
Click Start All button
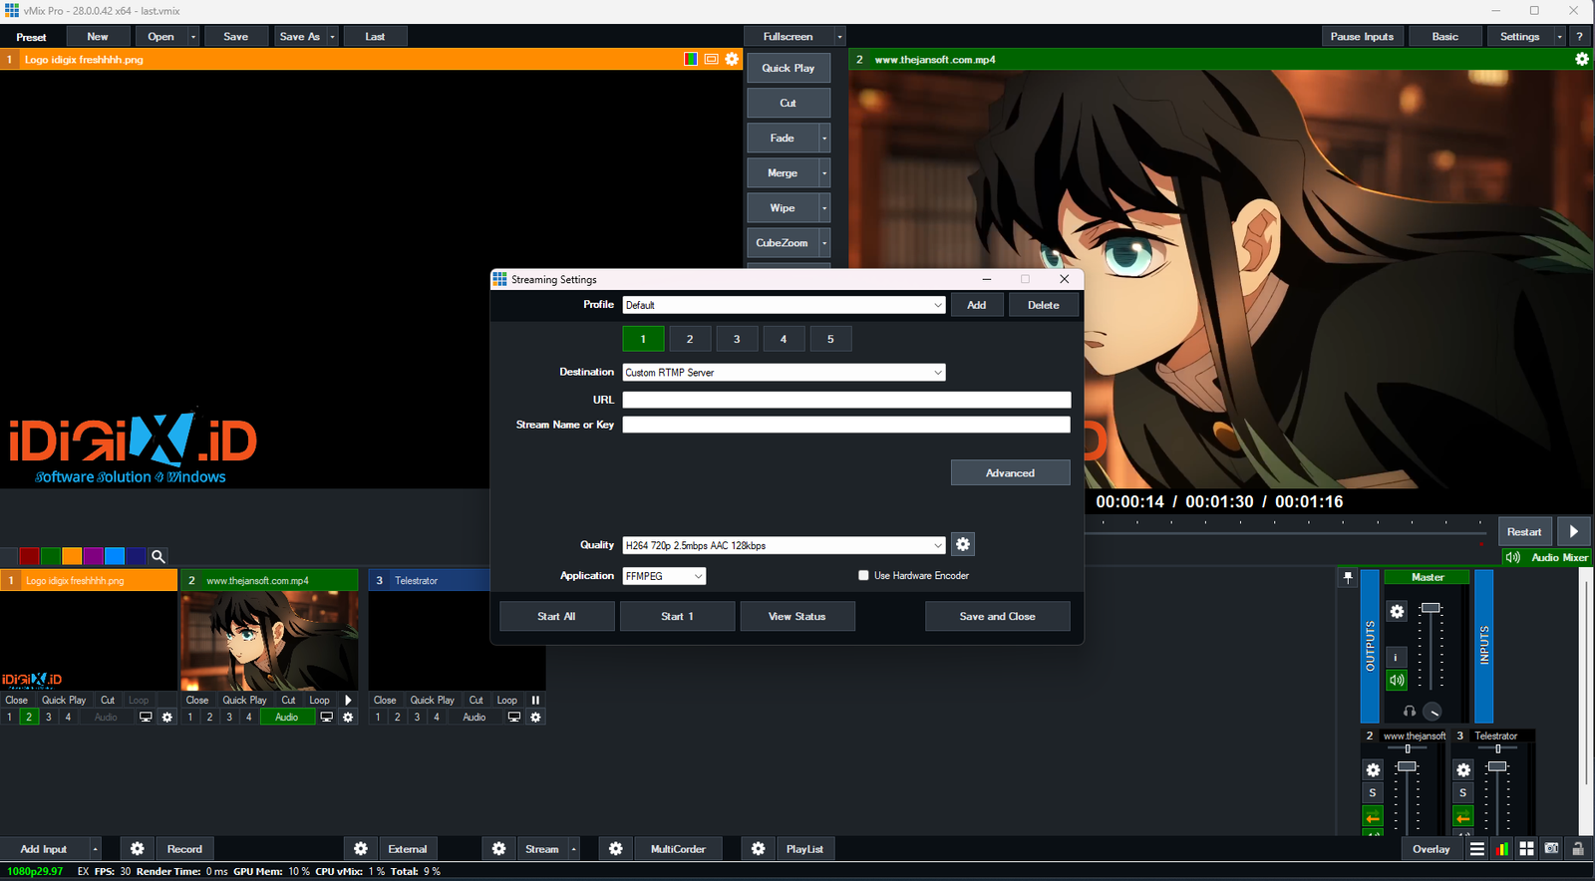[x=556, y=616]
